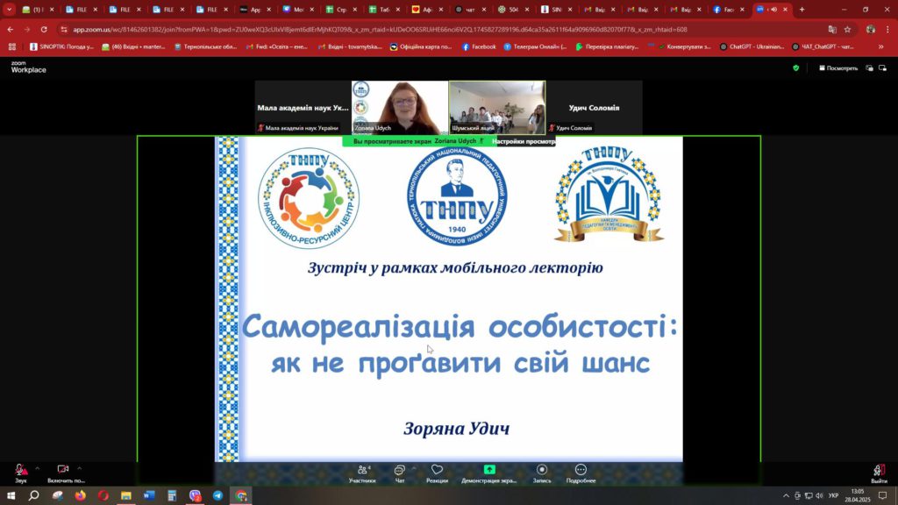Open Telegram from taskbar
The height and width of the screenshot is (505, 898).
tap(218, 495)
